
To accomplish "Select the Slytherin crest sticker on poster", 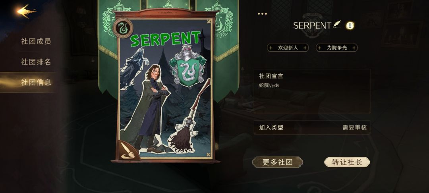I will tap(187, 65).
